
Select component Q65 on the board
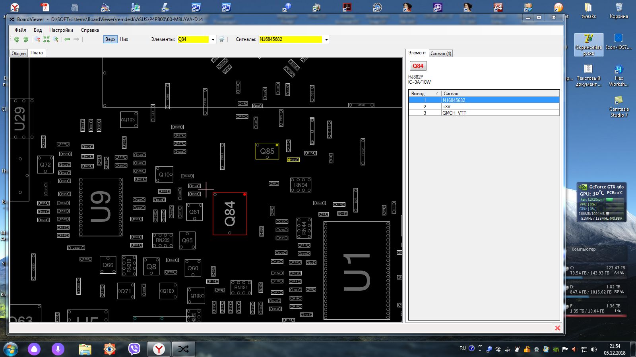pos(187,240)
